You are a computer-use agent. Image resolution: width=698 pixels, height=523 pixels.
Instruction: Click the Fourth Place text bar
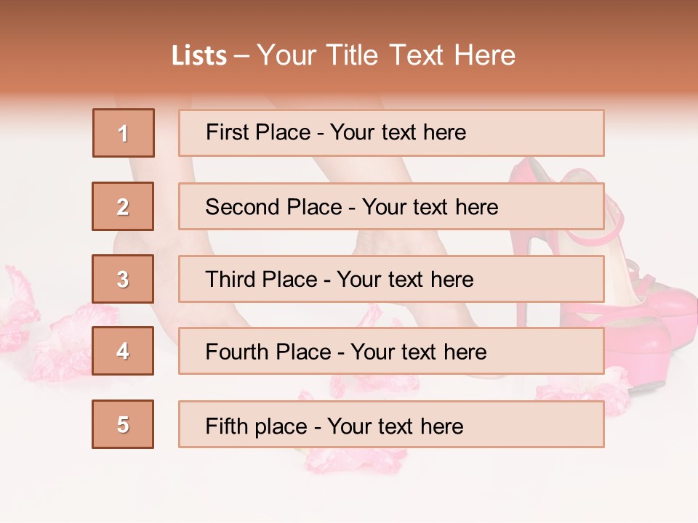391,351
